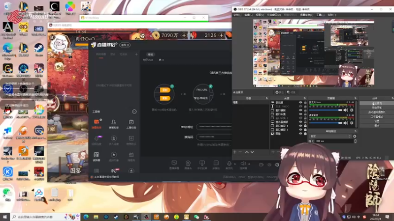Open OBS 场景集合 (Scene Collection) menu
This screenshot has width=394, height=221.
(x=306, y=15)
